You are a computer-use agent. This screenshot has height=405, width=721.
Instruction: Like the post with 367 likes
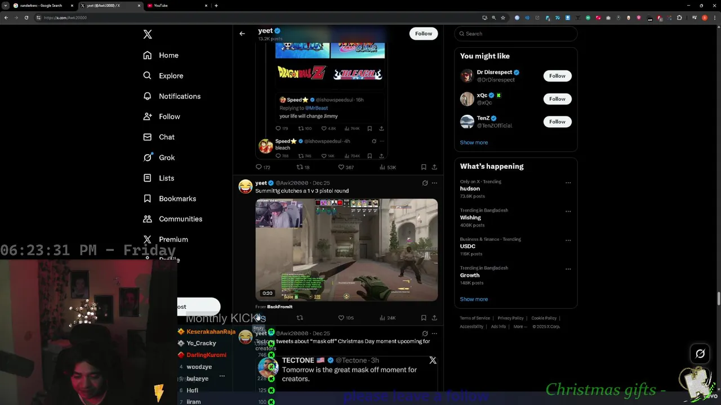pyautogui.click(x=345, y=167)
